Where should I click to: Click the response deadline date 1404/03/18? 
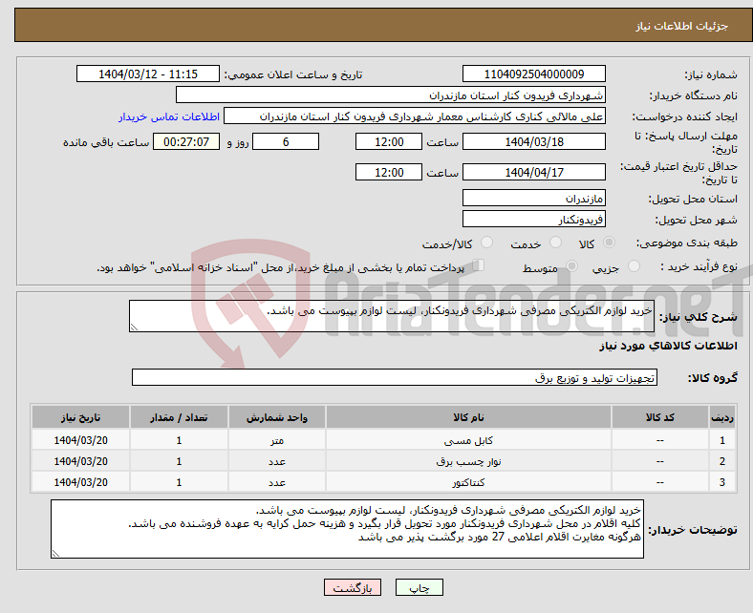533,142
